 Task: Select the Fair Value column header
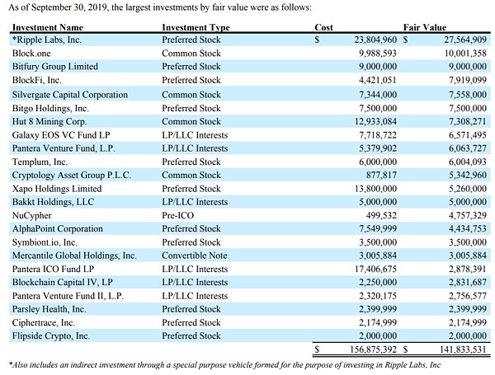(424, 27)
